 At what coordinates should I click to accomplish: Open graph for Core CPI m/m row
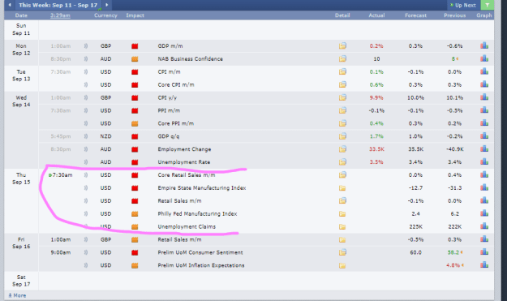point(484,84)
